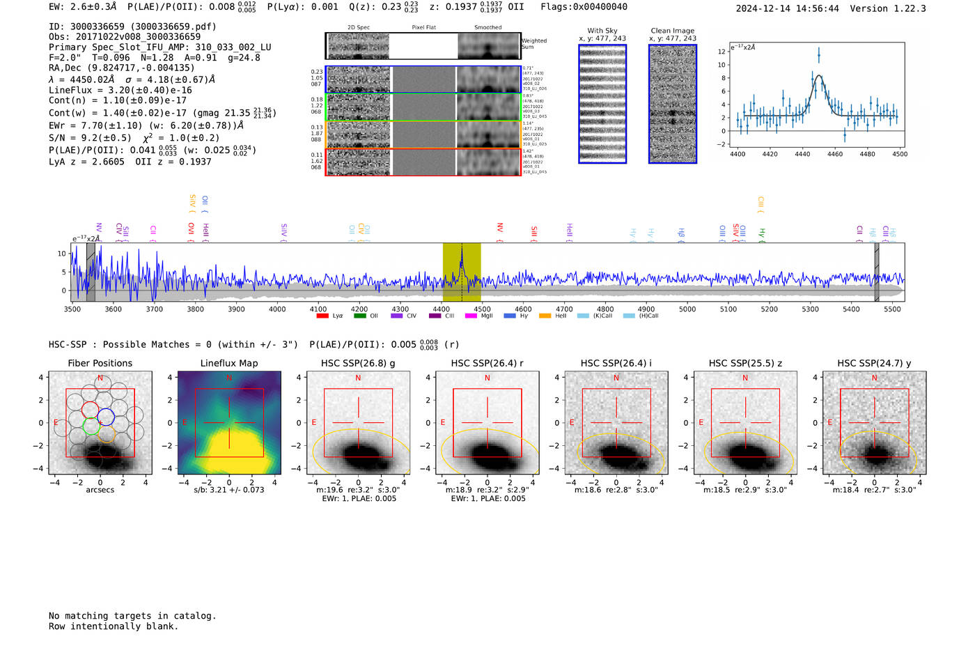Click the green OII legend swatch
Image resolution: width=975 pixels, height=664 pixels.
tap(359, 316)
